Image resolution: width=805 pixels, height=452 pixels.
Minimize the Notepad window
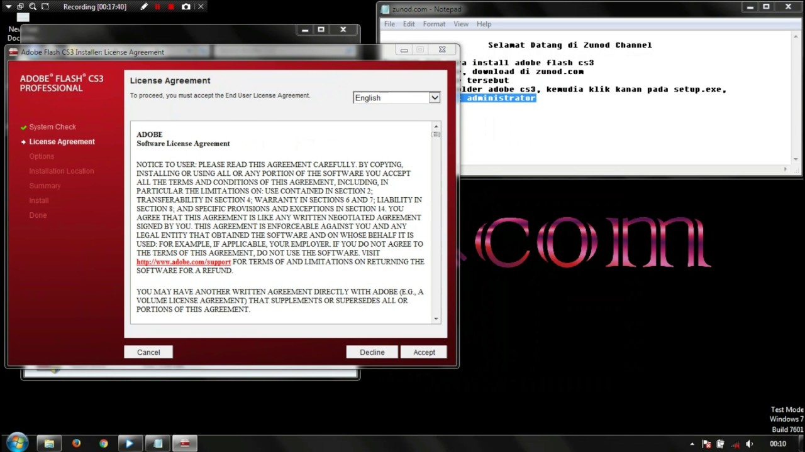[x=750, y=7]
